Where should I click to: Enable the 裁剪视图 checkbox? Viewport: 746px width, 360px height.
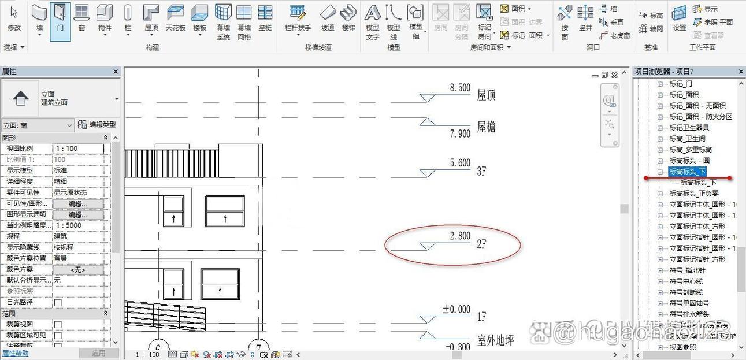point(58,324)
